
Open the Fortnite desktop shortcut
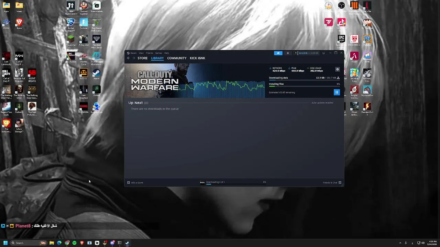click(x=84, y=24)
